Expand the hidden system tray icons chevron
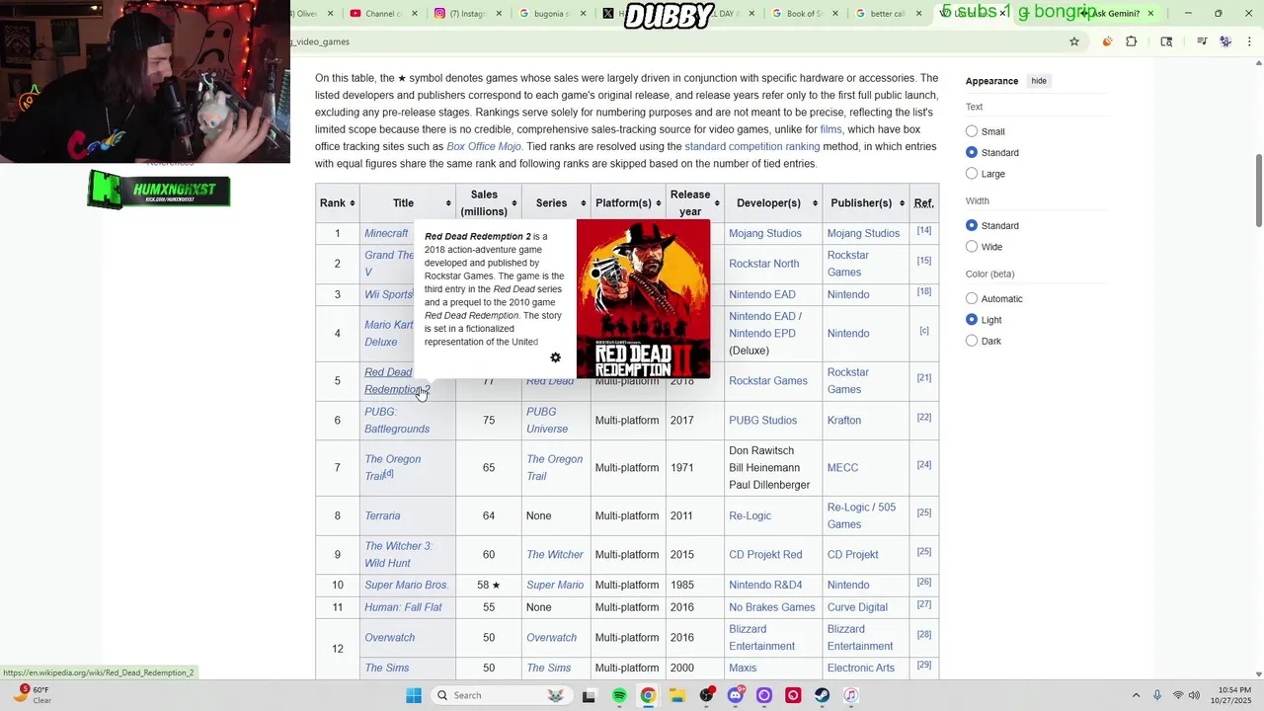 (x=1136, y=695)
